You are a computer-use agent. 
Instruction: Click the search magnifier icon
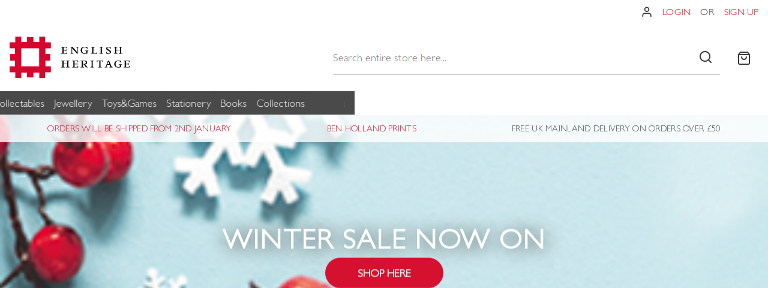706,57
